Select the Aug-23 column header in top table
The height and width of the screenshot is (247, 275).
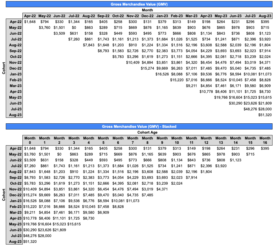point(265,16)
